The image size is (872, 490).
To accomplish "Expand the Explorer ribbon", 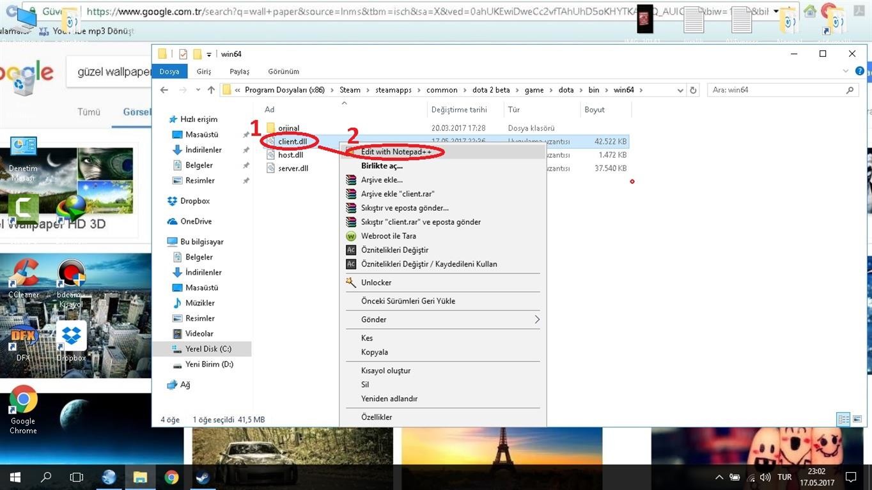I will [846, 72].
